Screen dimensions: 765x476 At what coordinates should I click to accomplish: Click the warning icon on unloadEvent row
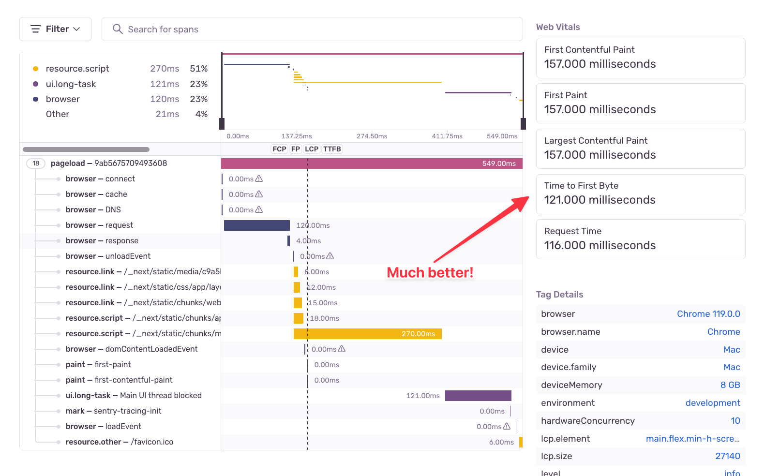[x=330, y=256]
